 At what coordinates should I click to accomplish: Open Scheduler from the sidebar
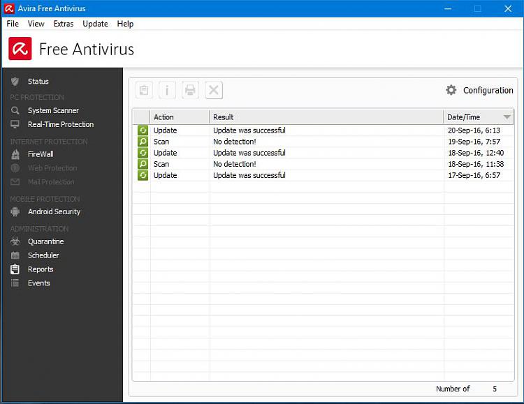tap(43, 255)
